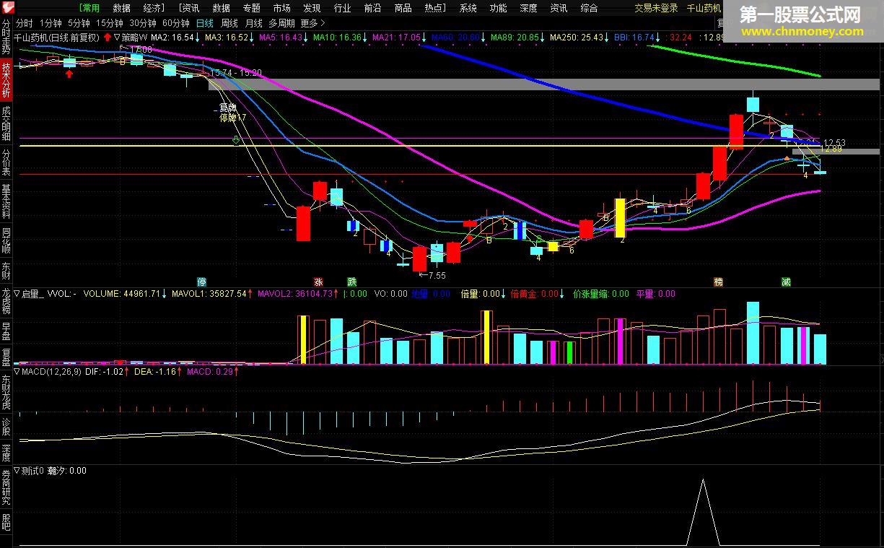Open the 市场 menu
This screenshot has width=884, height=548.
[x=281, y=8]
